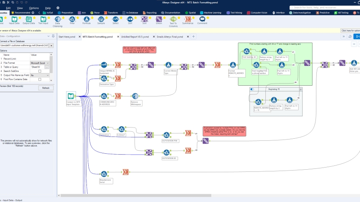Screen dimensions: 360x202
Task: Click the search tools and help field
Action: (x=324, y=8)
